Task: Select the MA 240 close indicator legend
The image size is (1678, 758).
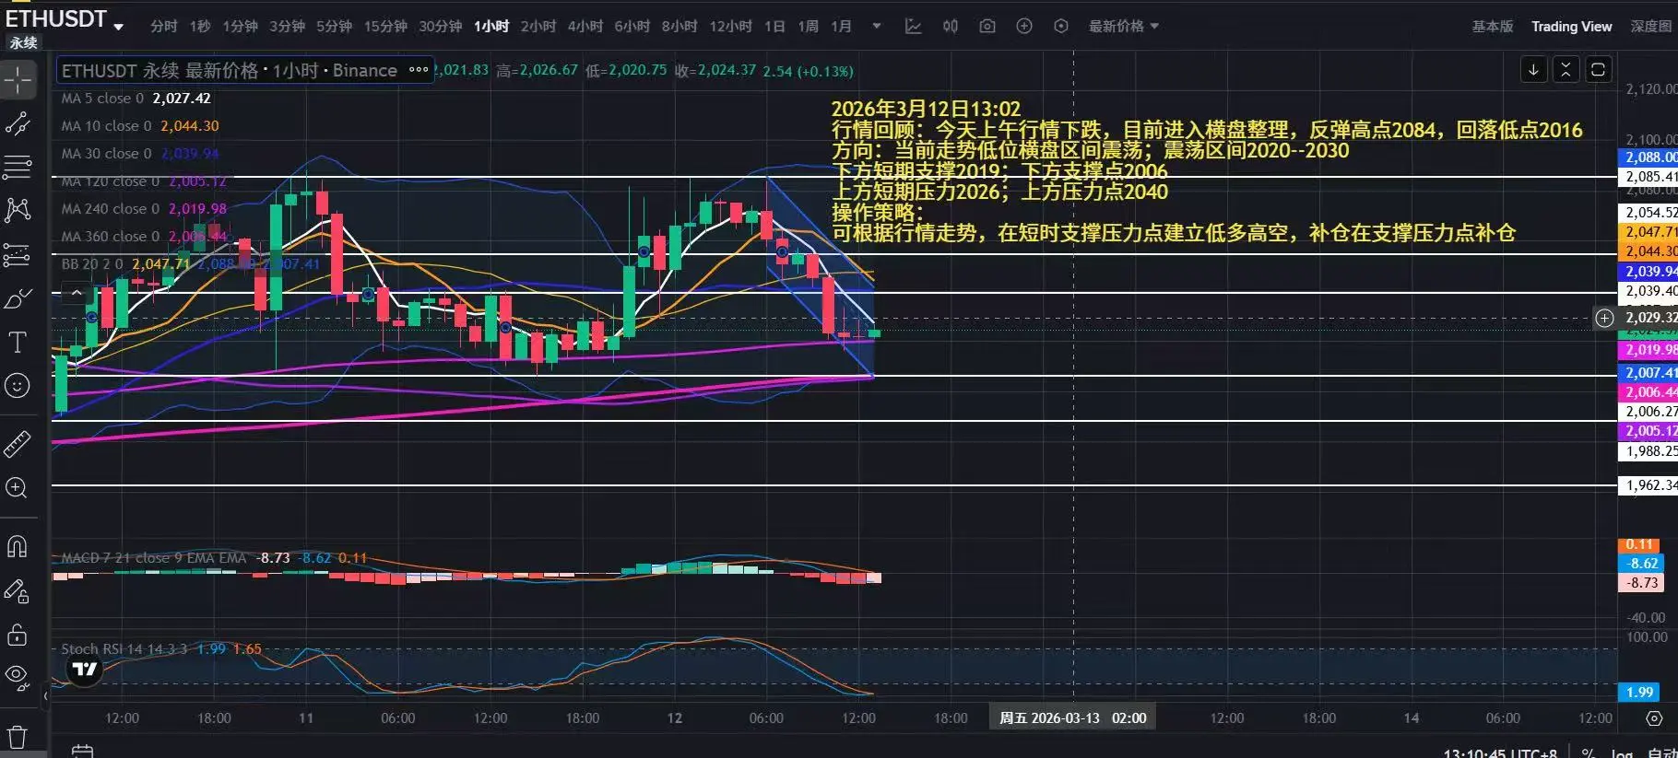Action: [x=144, y=209]
